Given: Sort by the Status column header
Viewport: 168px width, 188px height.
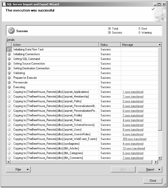Looking at the screenshot, I should pyautogui.click(x=110, y=45).
